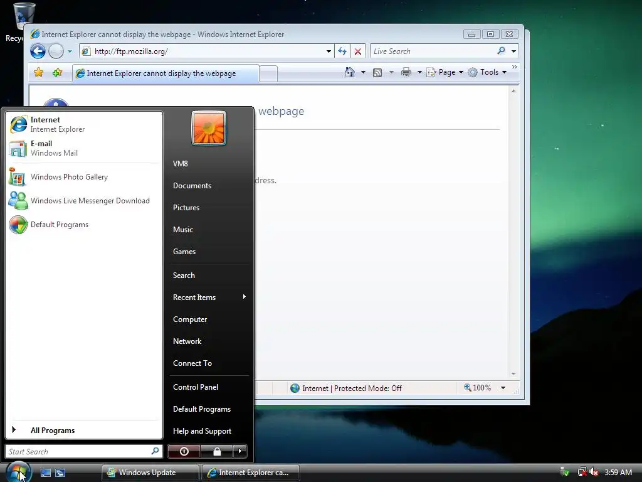The width and height of the screenshot is (642, 482).
Task: Open Games from Start menu
Action: click(209, 252)
